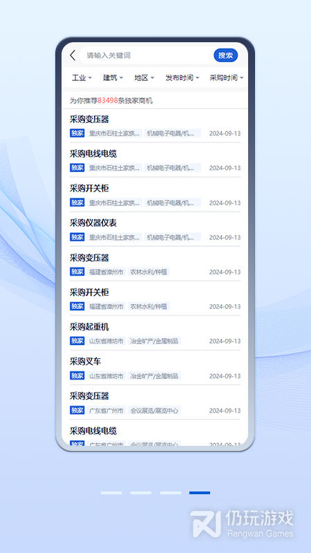This screenshot has width=311, height=553.
Task: Click the blue 搜索 button
Action: click(x=226, y=55)
